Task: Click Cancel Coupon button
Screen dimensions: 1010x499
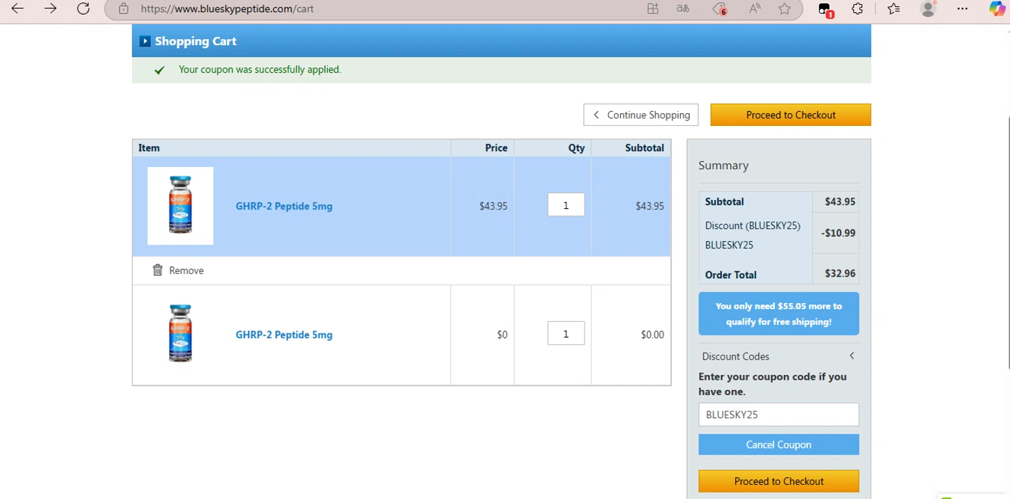Action: tap(778, 444)
